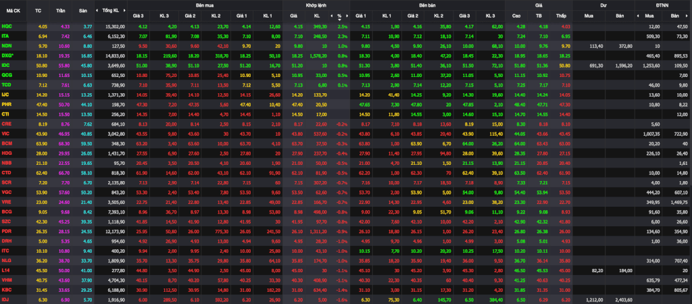The image size is (692, 304).
Task: Click the Bên bán group header
Action: point(427,5)
